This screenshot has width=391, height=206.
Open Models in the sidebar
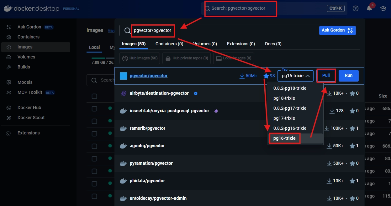pyautogui.click(x=35, y=82)
